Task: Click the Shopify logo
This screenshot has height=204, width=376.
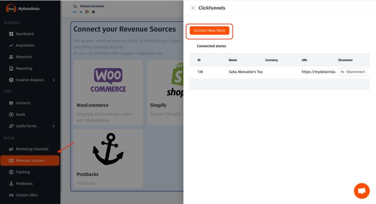Action: [x=175, y=80]
